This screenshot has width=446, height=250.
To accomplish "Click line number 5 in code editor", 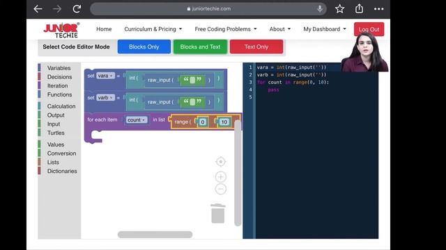I will pyautogui.click(x=250, y=97).
